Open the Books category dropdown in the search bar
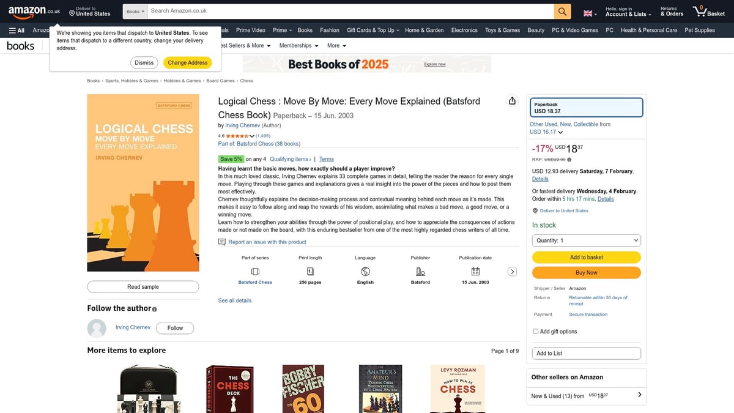Screen dimensions: 734x413 click(x=135, y=11)
